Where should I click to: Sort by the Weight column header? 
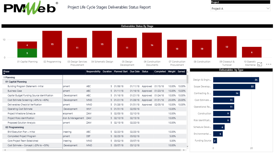[x=172, y=71]
